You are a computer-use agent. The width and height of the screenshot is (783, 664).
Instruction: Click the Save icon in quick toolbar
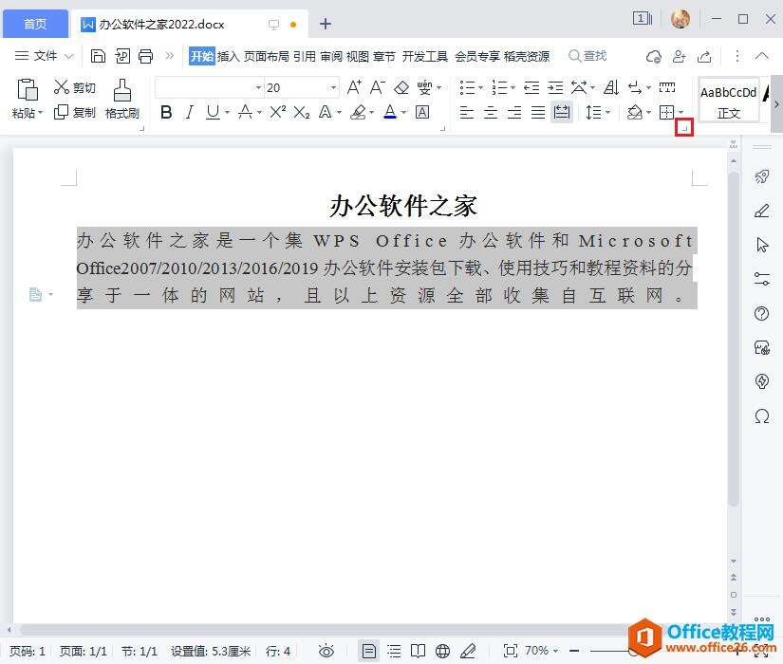click(98, 56)
